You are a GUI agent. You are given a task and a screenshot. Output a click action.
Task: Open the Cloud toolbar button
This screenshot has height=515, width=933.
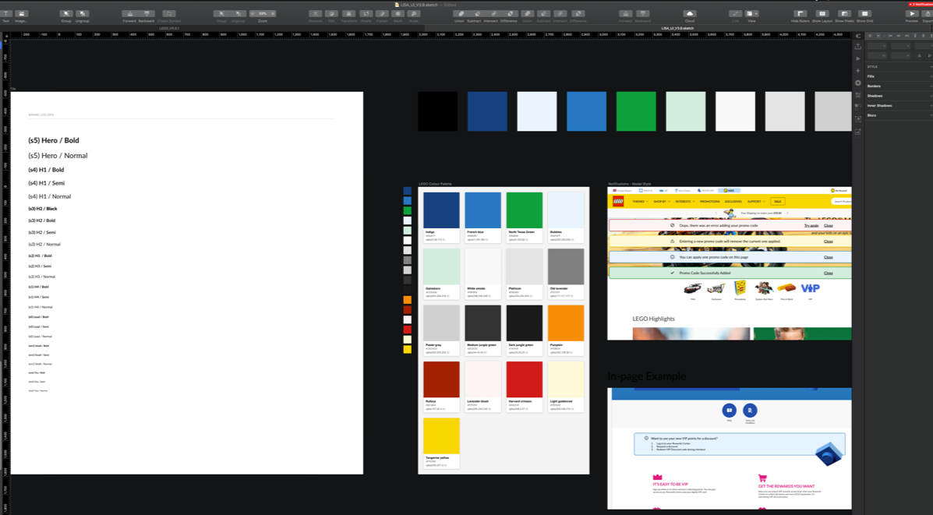(690, 14)
